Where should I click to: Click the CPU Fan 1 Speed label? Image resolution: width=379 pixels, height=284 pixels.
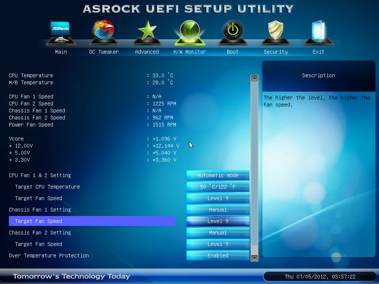click(31, 97)
